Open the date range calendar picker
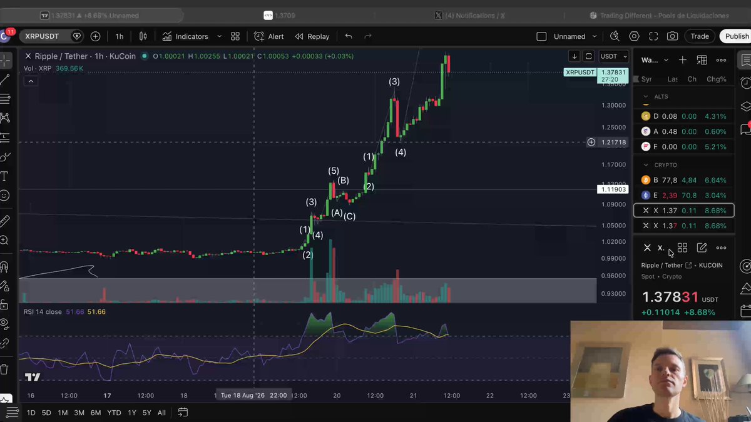Viewport: 751px width, 422px height. point(183,412)
